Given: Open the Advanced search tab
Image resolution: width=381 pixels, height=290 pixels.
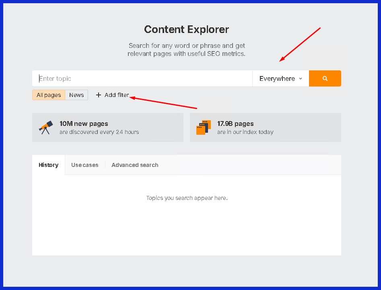Looking at the screenshot, I should pyautogui.click(x=135, y=165).
